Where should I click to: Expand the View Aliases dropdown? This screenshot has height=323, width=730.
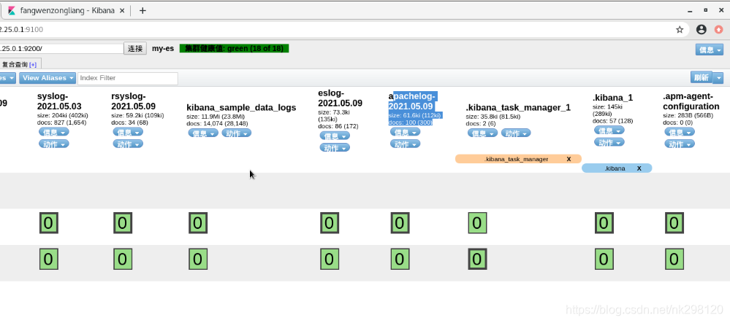47,78
